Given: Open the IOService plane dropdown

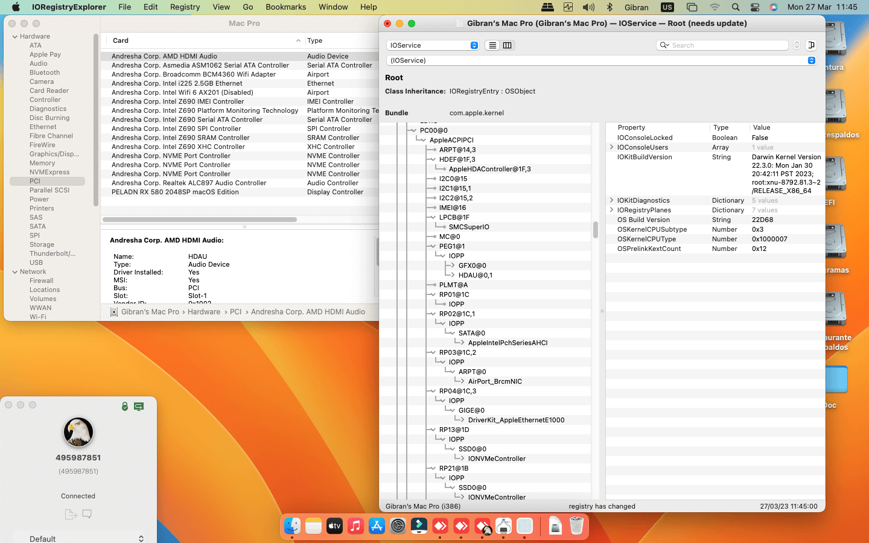Looking at the screenshot, I should pyautogui.click(x=433, y=45).
